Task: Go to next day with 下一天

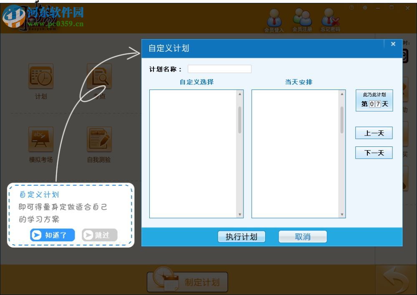Action: pyautogui.click(x=374, y=153)
